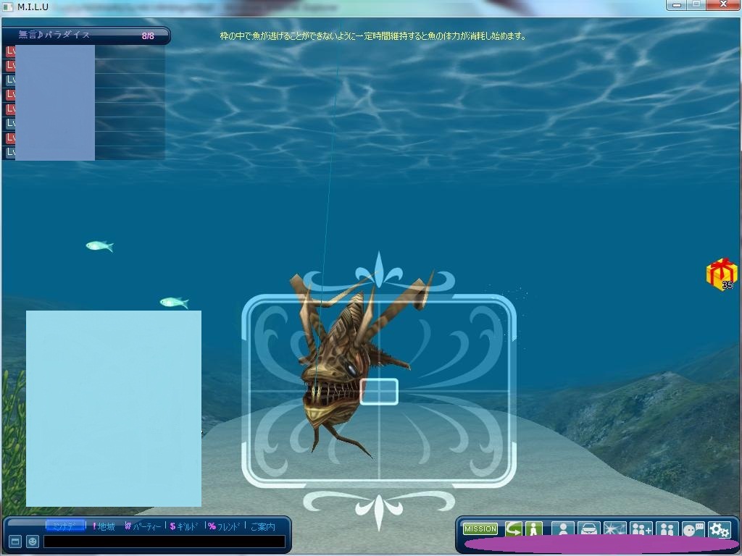Open the emoticon smiley face picker
Screen dimensions: 742x556
33,541
